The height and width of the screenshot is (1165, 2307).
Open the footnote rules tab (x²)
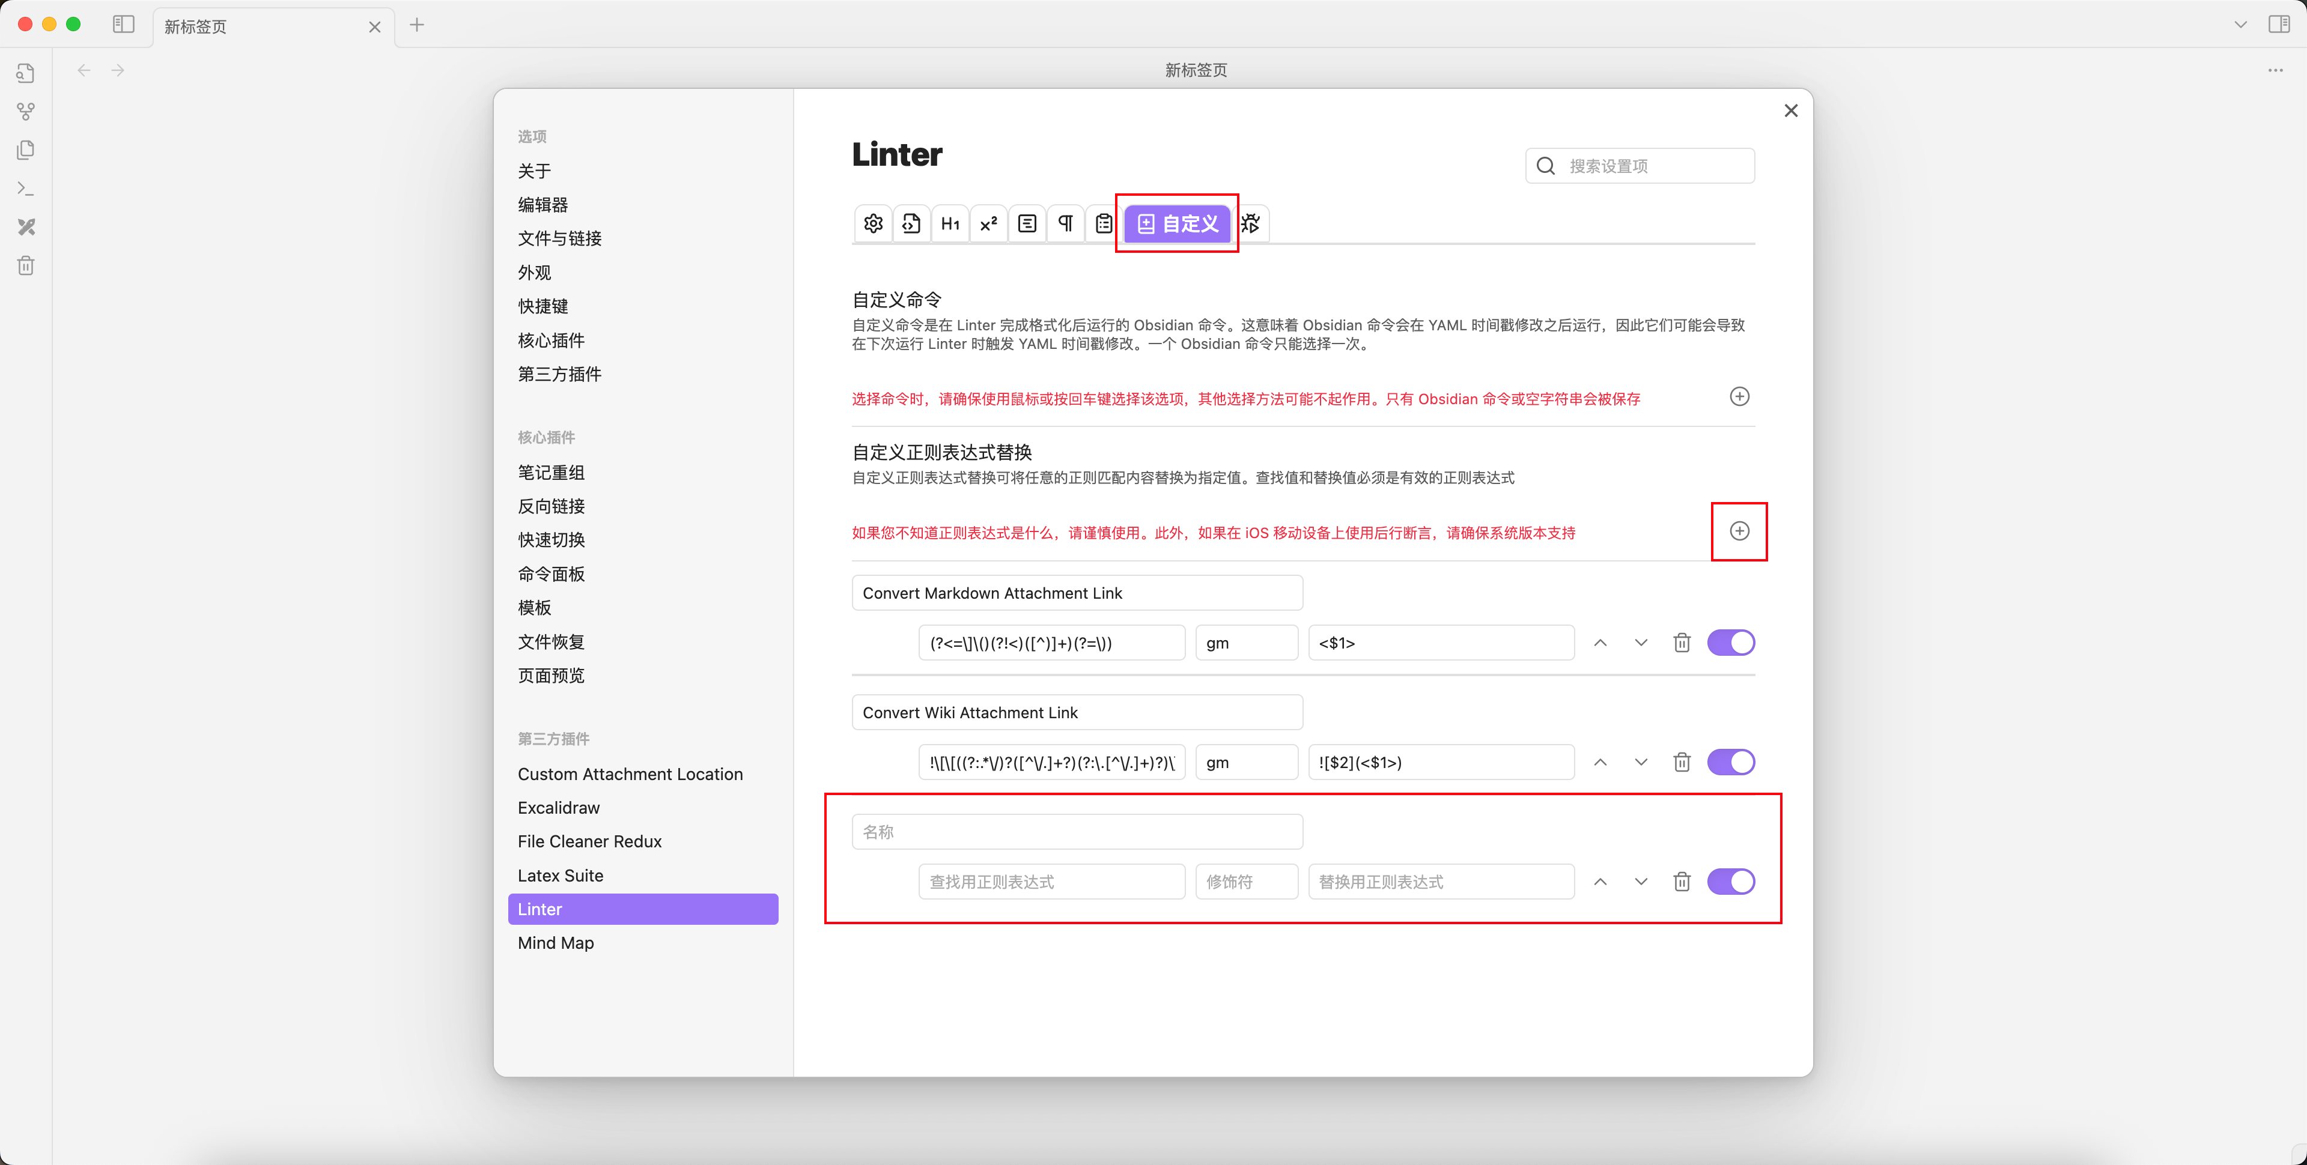tap(989, 223)
